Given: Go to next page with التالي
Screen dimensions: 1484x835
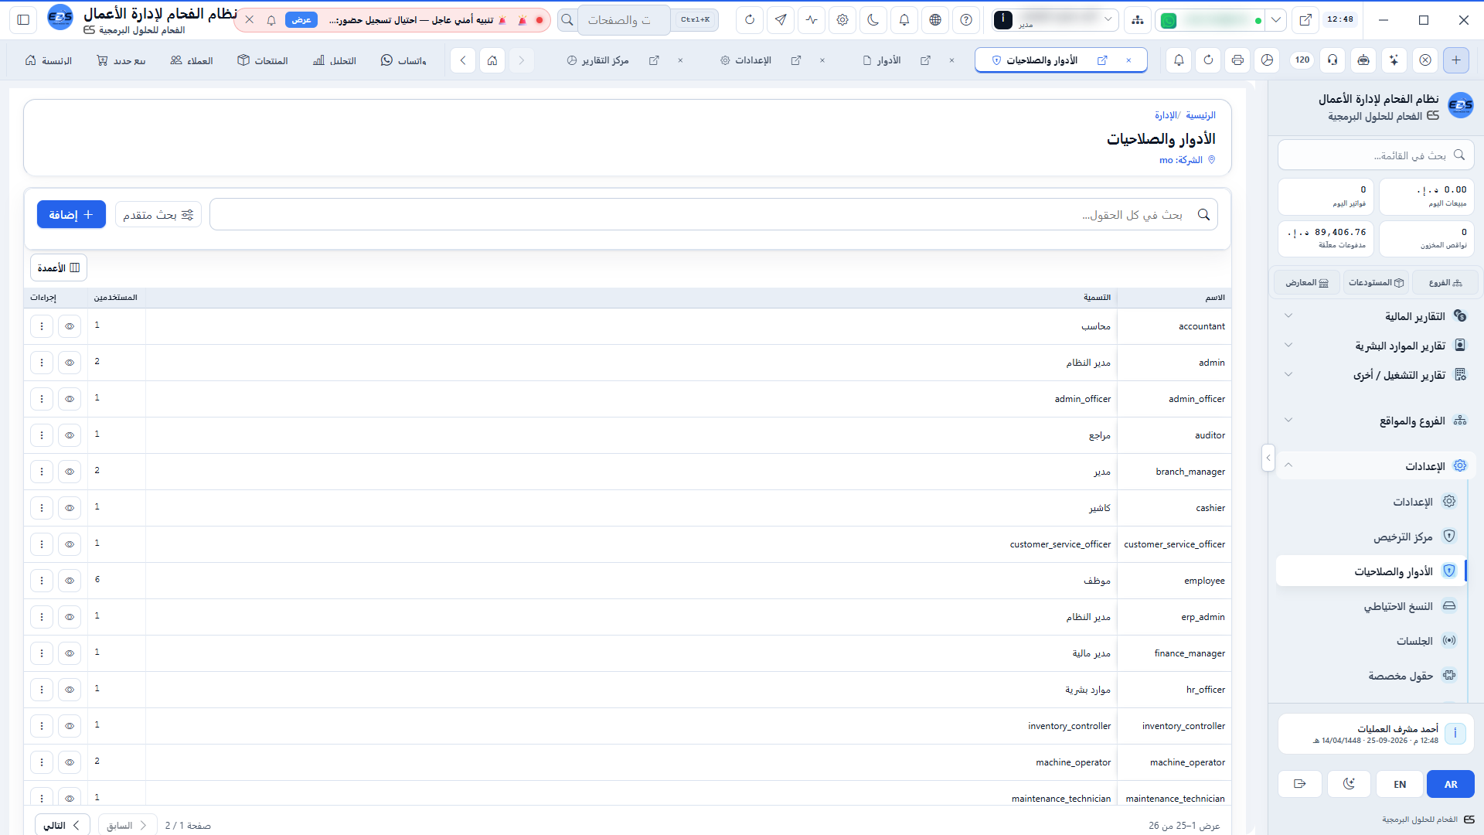Looking at the screenshot, I should pos(63,825).
